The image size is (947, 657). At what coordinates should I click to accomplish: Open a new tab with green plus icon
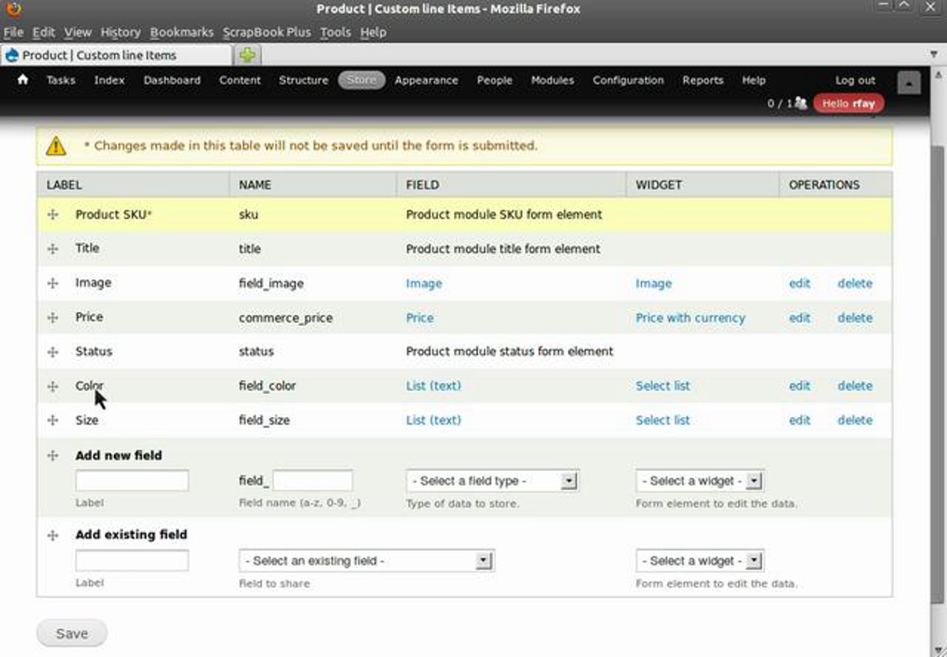tap(247, 55)
